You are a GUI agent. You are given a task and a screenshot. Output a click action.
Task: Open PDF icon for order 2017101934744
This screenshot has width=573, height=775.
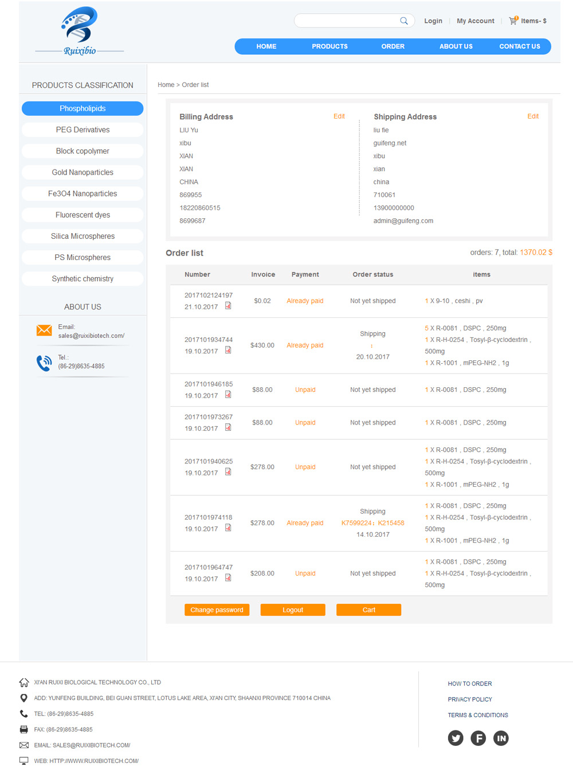pos(228,351)
